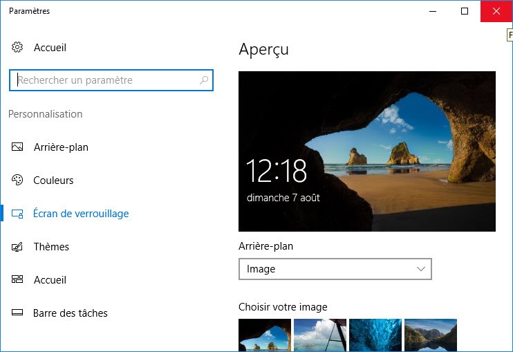Minimize the Paramètres window

point(433,11)
